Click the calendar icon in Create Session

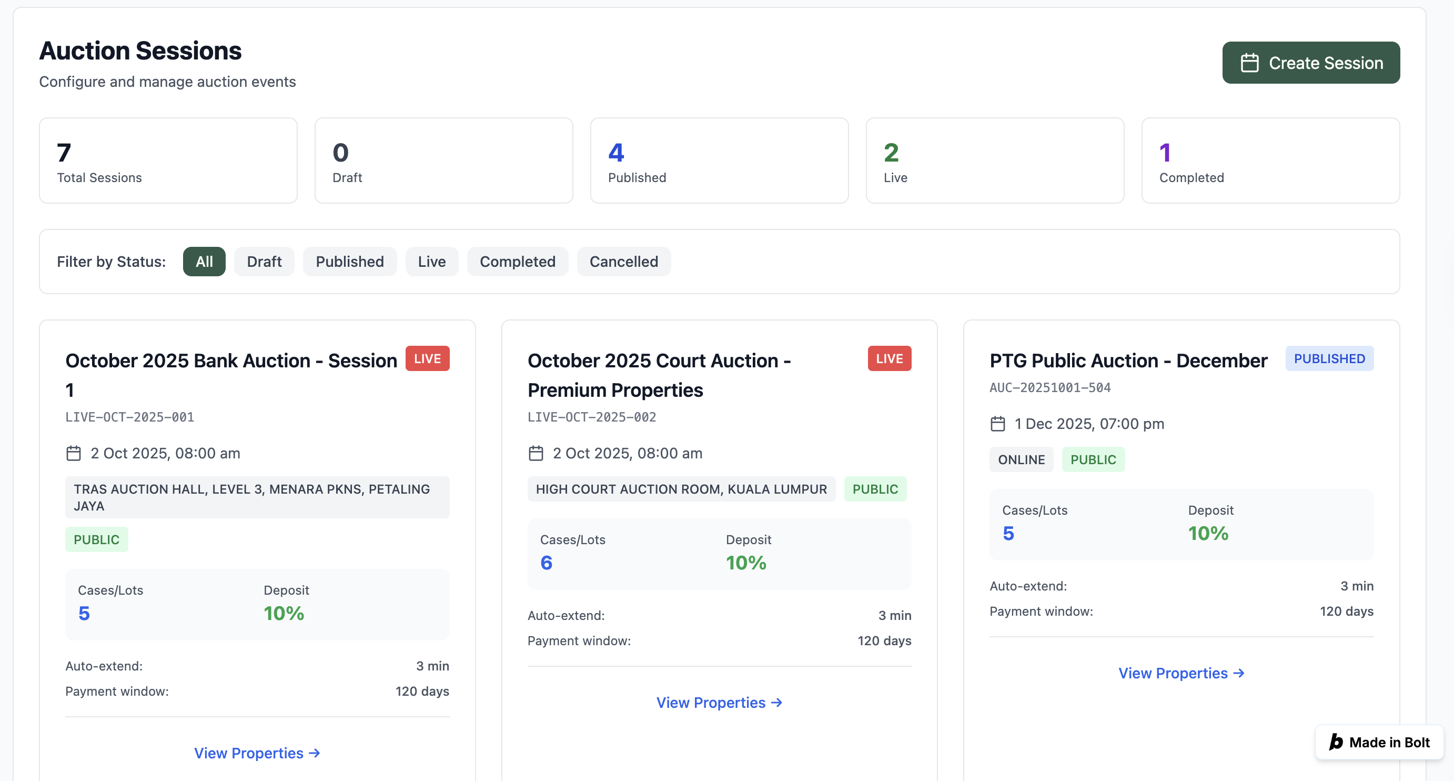[1249, 63]
